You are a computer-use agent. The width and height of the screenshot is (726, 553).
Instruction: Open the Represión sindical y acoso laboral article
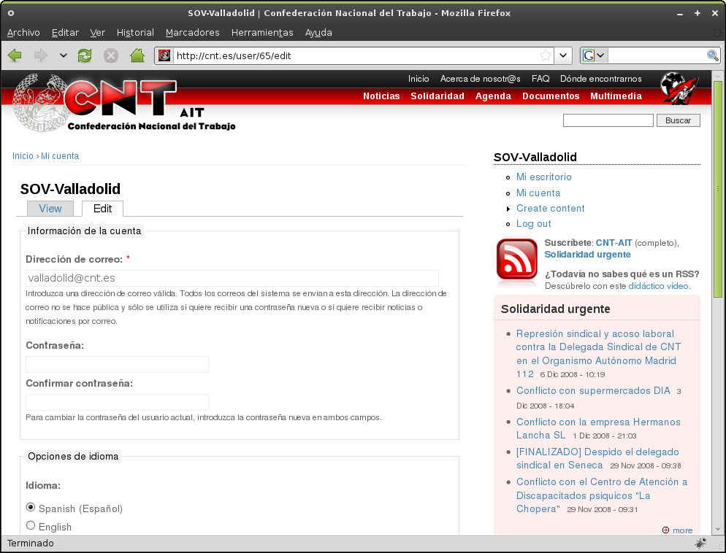pos(598,354)
